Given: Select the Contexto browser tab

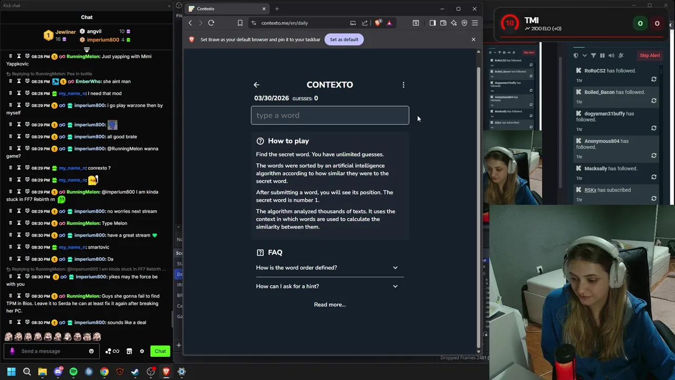Looking at the screenshot, I should (x=228, y=8).
